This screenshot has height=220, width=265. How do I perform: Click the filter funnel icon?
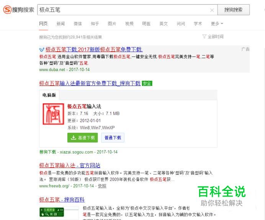[204, 37]
